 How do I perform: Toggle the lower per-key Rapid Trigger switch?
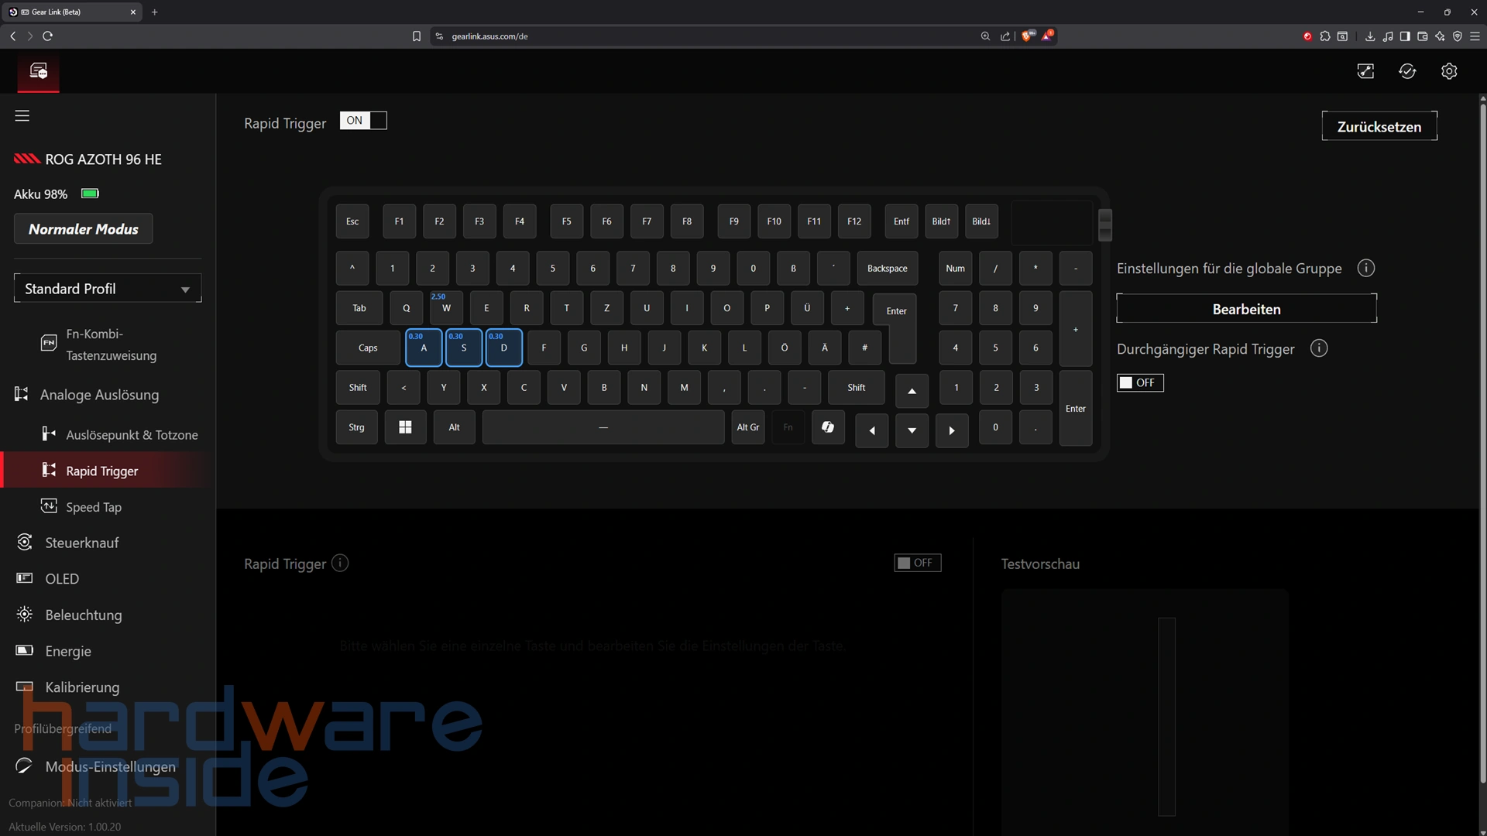click(917, 563)
